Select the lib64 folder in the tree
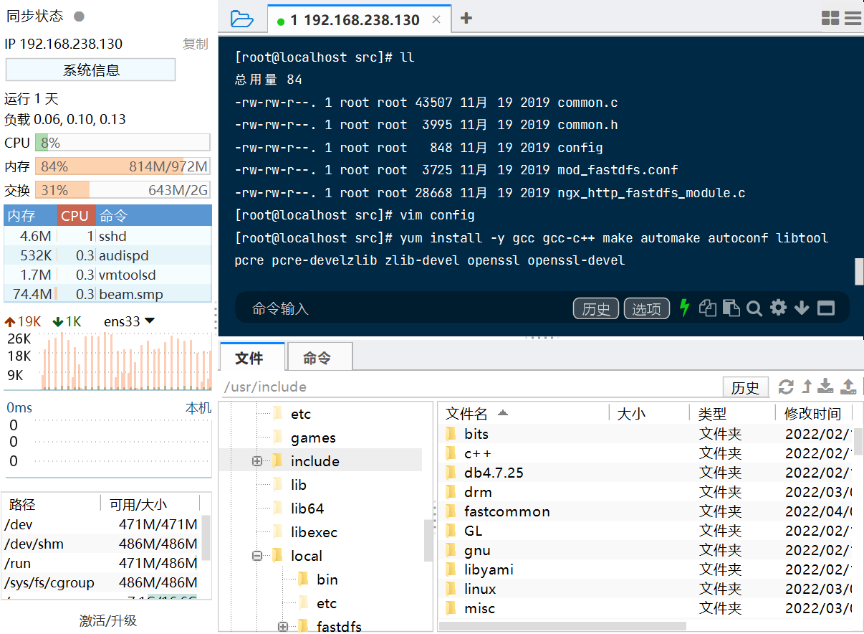Image resolution: width=864 pixels, height=634 pixels. coord(307,508)
